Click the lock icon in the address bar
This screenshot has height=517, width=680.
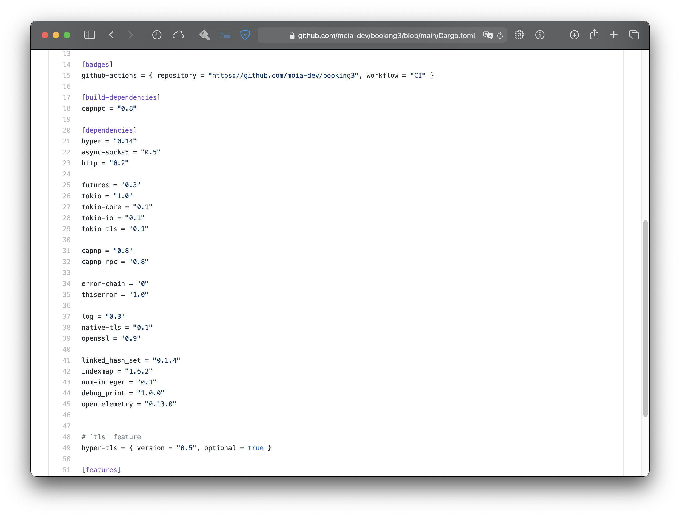[292, 36]
